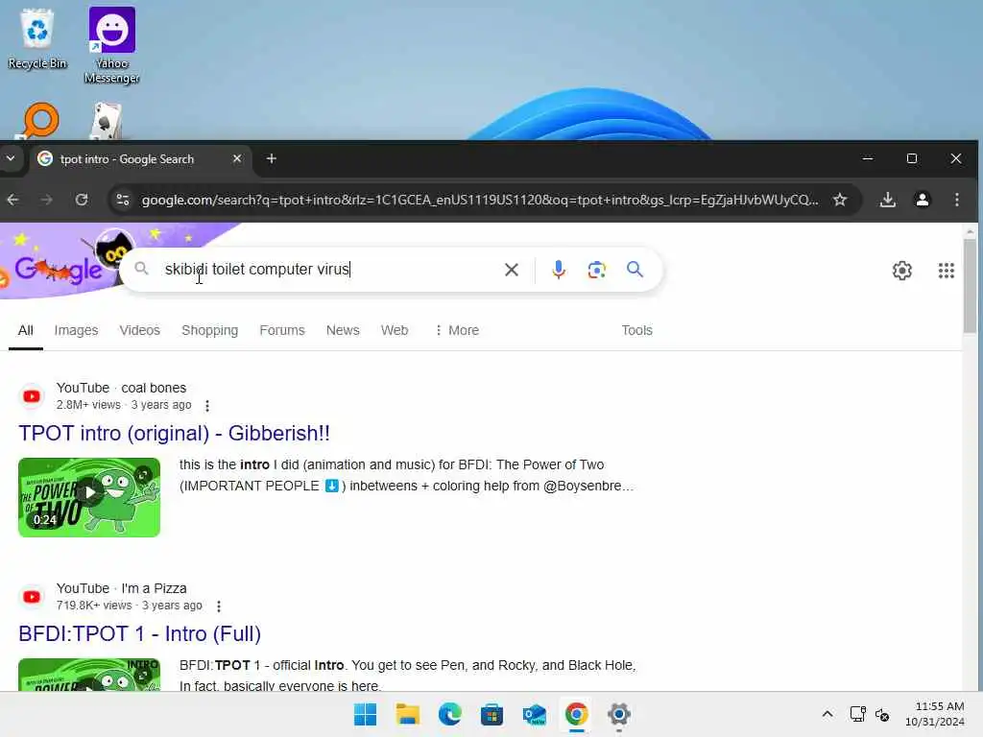
Task: Open Chrome downloads
Action: click(x=887, y=200)
